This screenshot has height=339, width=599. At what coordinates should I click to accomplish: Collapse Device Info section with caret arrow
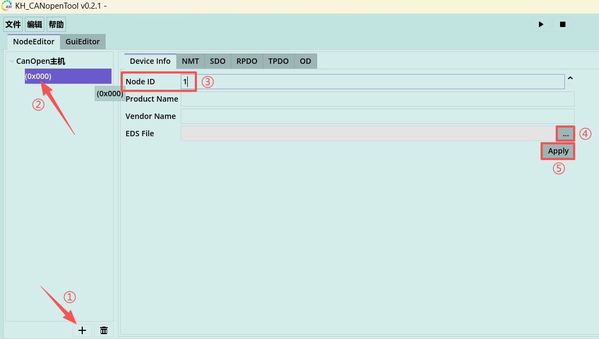(570, 79)
